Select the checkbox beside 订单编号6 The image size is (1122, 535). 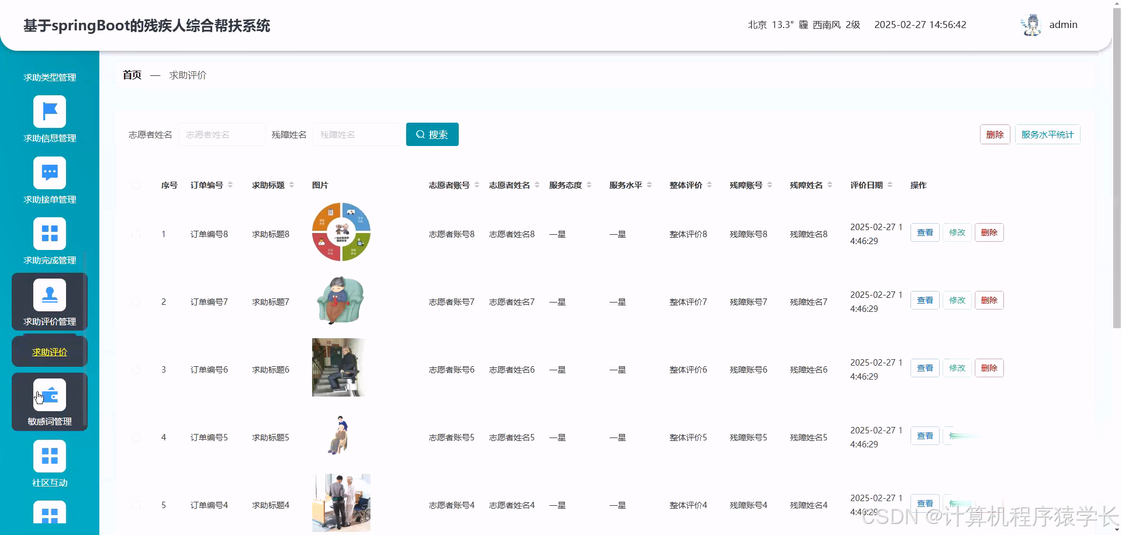coord(136,369)
